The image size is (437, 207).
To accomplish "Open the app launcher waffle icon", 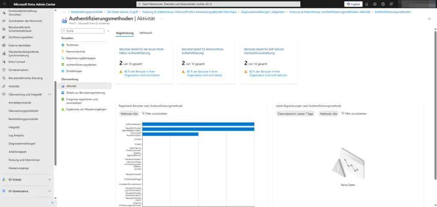I will 4,4.
